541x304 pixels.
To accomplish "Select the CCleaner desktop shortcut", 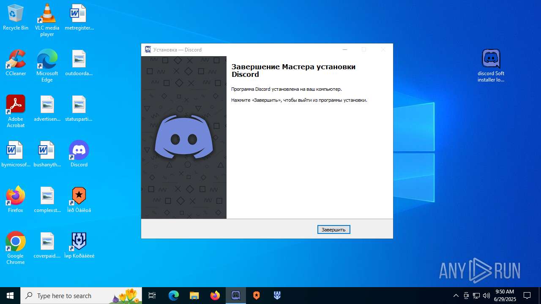I will [16, 63].
